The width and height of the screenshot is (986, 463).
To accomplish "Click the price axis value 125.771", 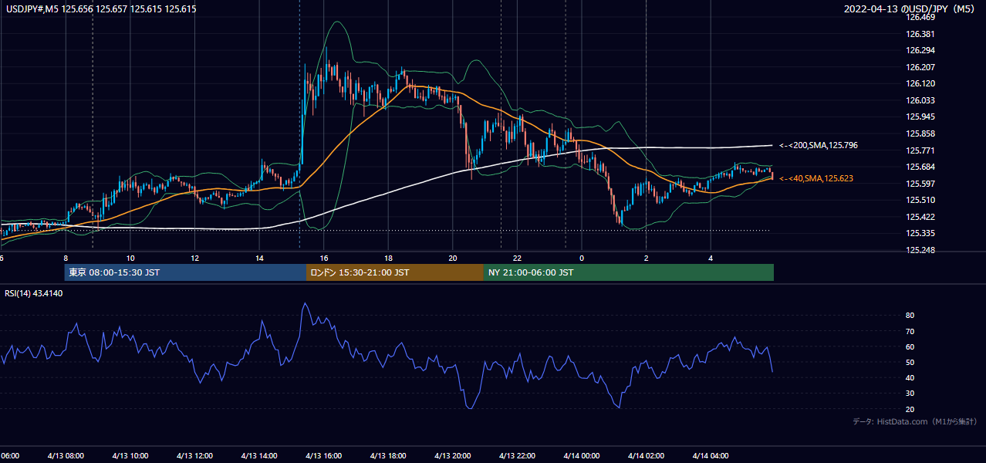I will point(920,150).
